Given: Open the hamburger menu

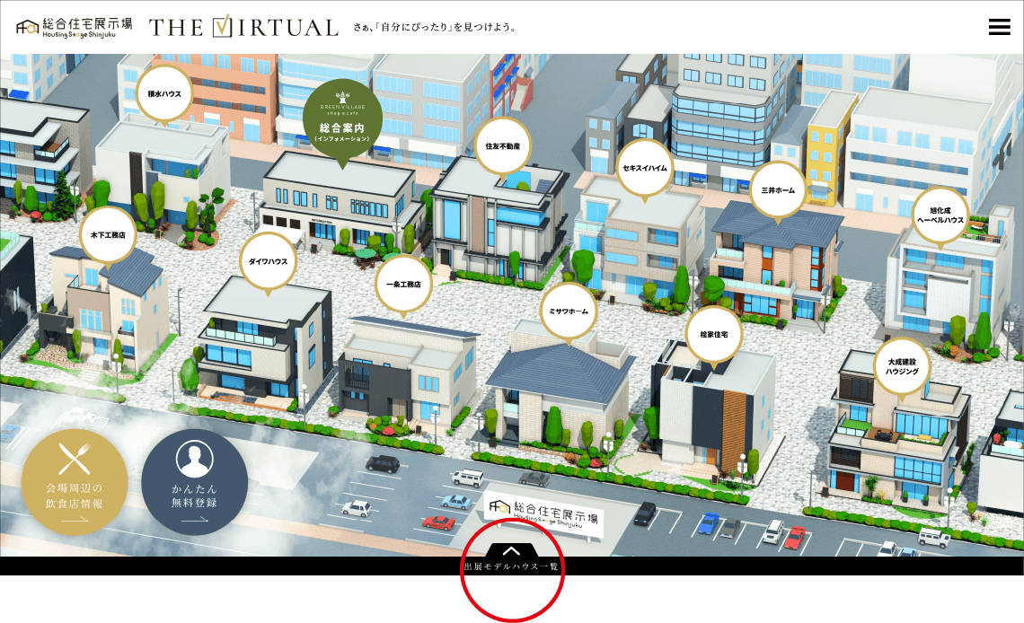Looking at the screenshot, I should point(999,27).
